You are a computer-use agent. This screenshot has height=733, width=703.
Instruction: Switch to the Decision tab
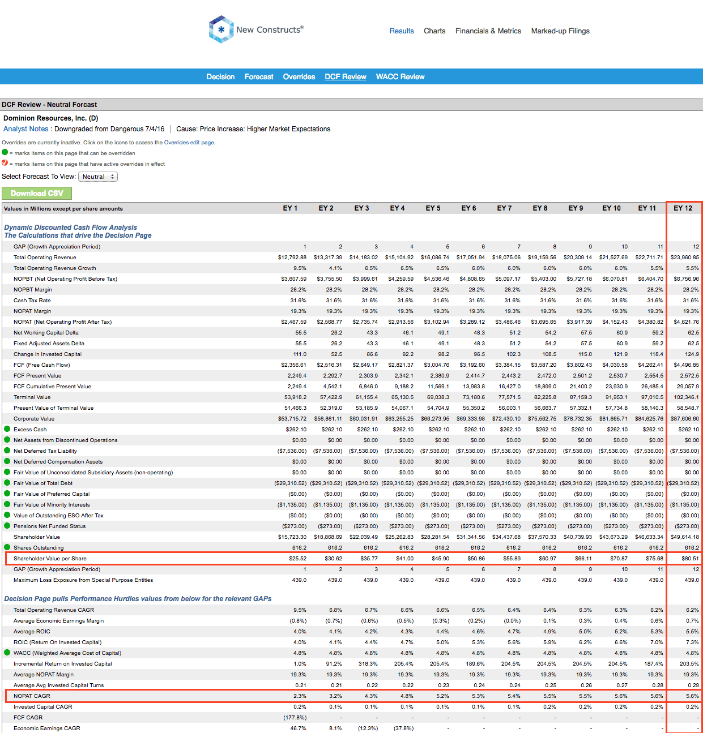click(220, 77)
